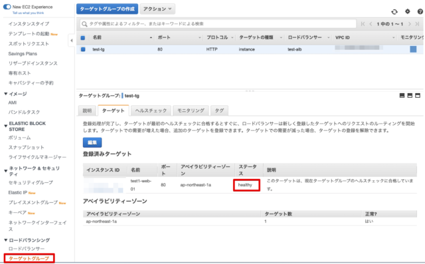Open キャパシティーの予約 in sidebar
425x264 pixels.
click(x=31, y=82)
